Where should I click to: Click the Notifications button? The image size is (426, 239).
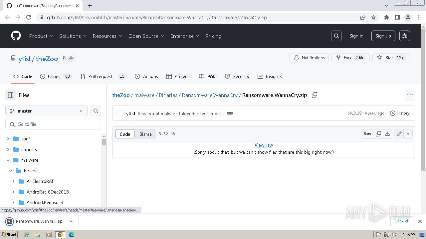[309, 58]
